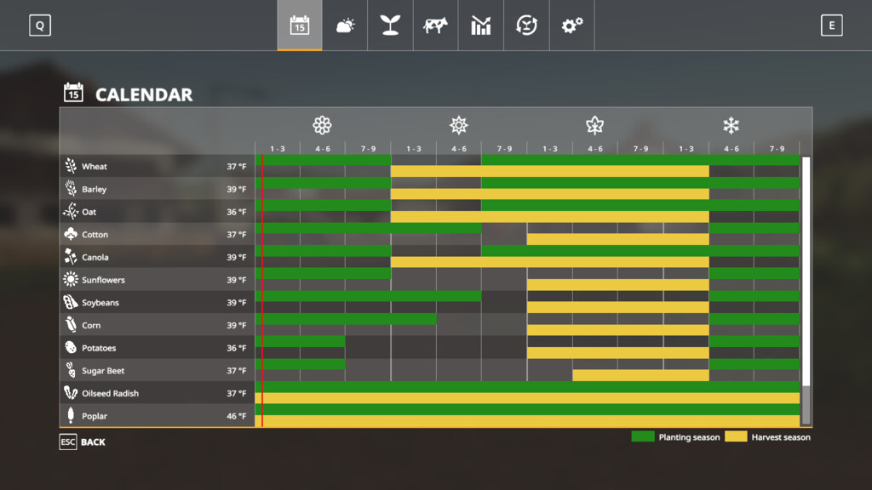872x490 pixels.
Task: Open the statistics chart tab
Action: [481, 26]
